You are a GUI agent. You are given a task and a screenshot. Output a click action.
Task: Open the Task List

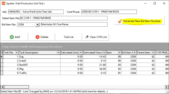69,37
